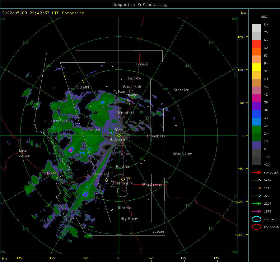Click the dark orange 60 dBZ legend swatch

click(x=256, y=51)
